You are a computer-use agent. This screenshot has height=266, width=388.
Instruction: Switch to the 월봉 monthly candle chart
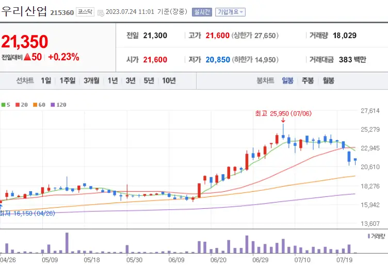[x=328, y=80]
